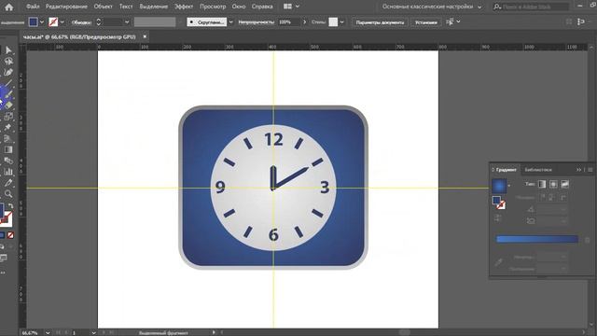Select the Pen tool

(8, 72)
